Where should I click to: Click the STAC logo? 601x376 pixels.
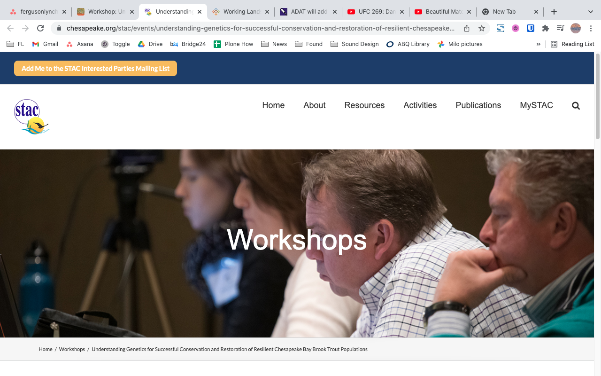click(31, 117)
